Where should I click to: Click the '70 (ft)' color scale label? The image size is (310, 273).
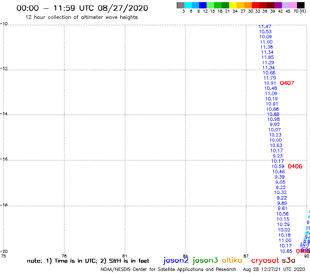point(300,11)
